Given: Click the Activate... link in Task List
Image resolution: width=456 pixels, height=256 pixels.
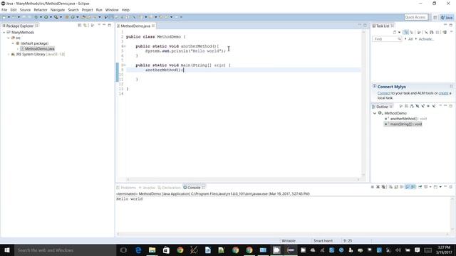Looking at the screenshot, I should coord(426,39).
